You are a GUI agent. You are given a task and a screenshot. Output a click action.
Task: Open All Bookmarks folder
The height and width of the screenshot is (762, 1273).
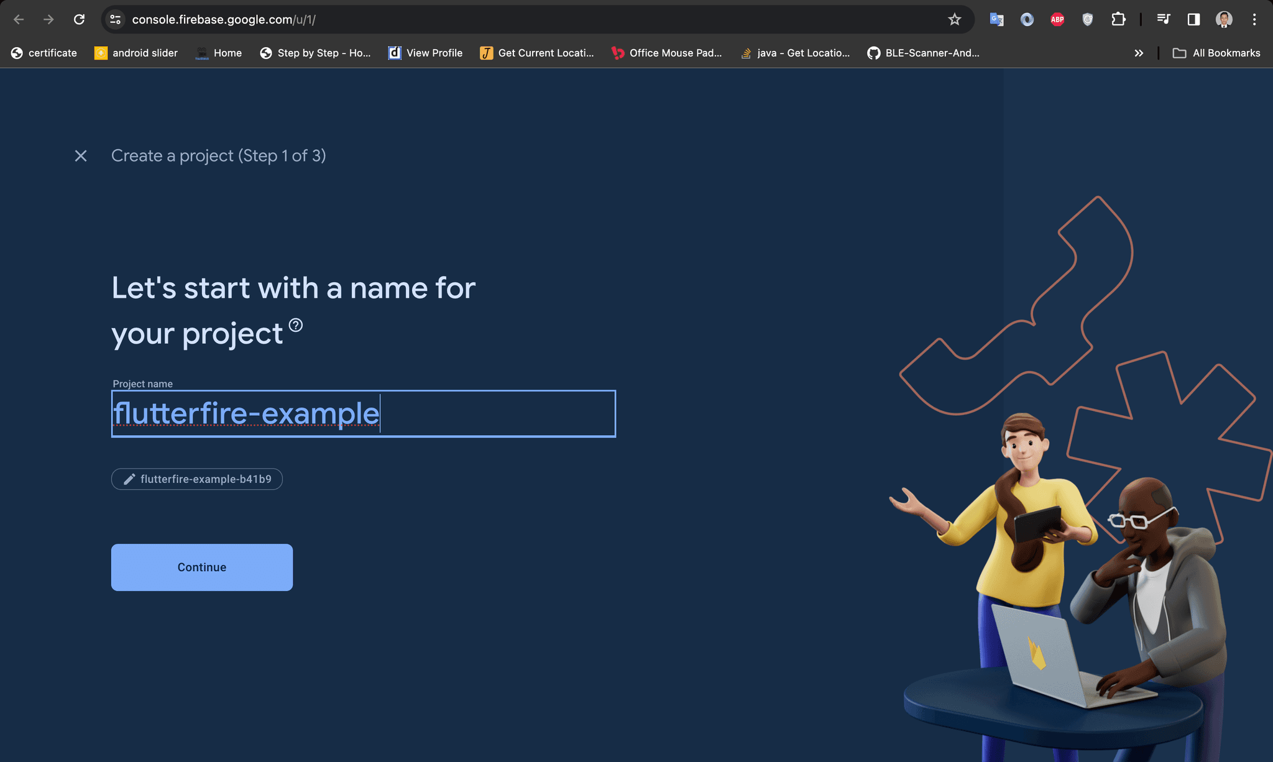(1216, 53)
